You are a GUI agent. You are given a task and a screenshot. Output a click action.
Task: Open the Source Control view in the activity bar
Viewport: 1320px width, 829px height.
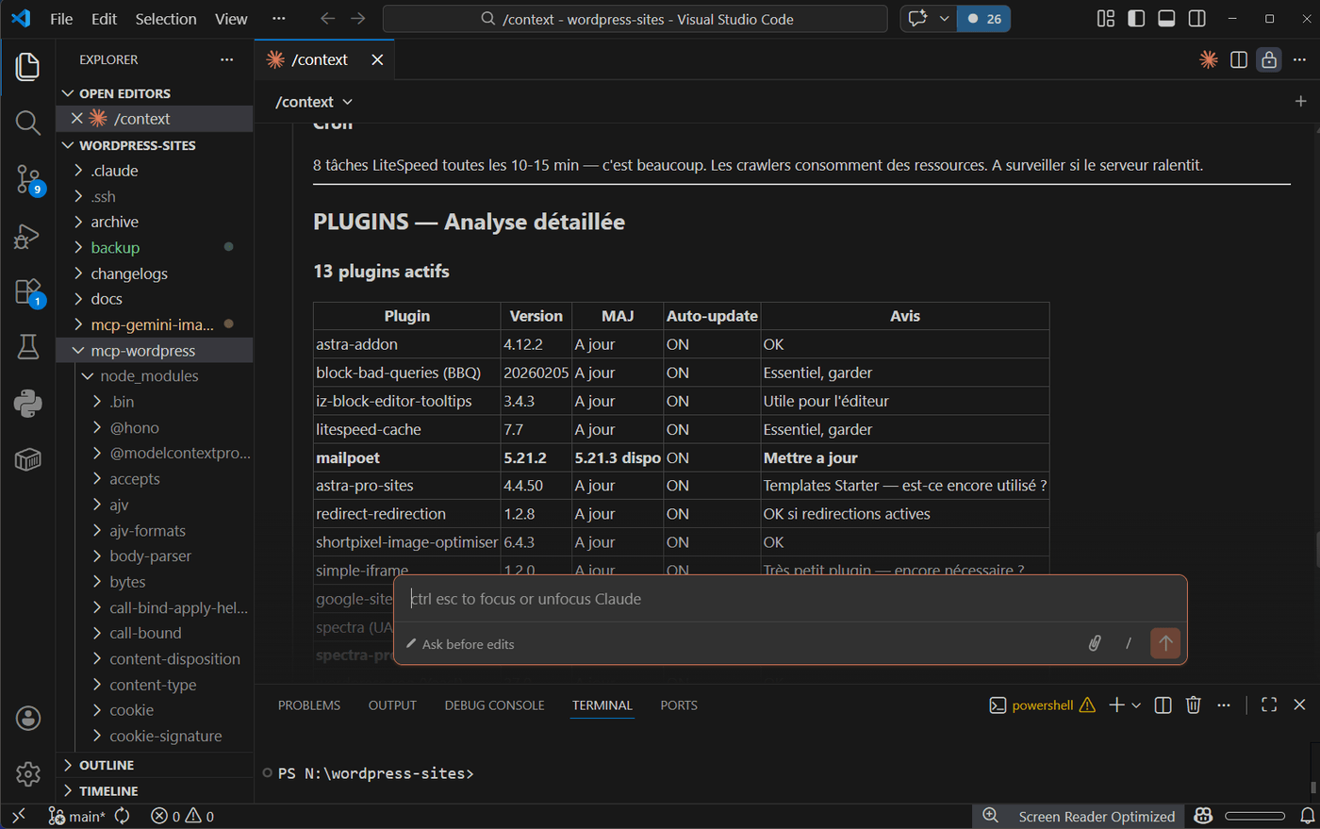[x=27, y=179]
